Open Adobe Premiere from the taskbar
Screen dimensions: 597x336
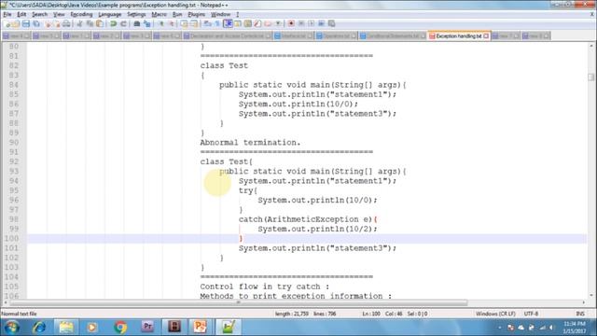(147, 328)
